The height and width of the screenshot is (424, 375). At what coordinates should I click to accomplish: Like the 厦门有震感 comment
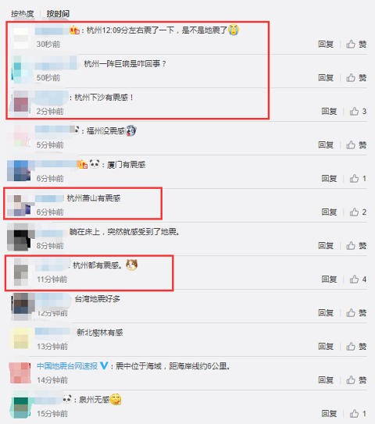pos(358,179)
